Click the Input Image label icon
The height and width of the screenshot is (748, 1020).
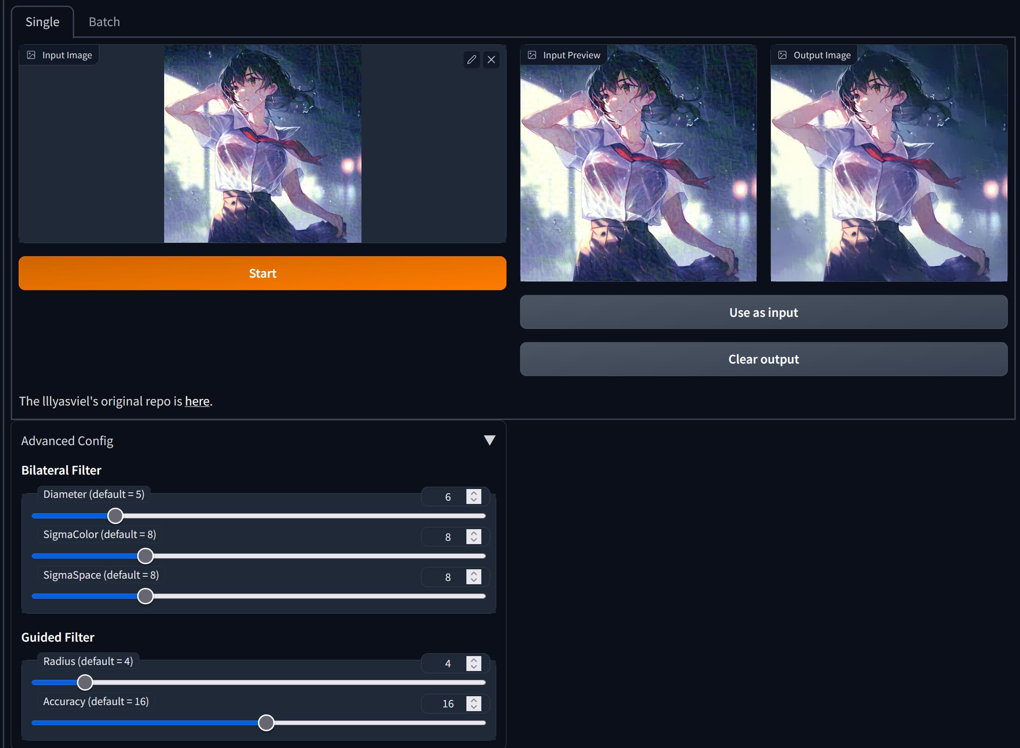(x=31, y=55)
